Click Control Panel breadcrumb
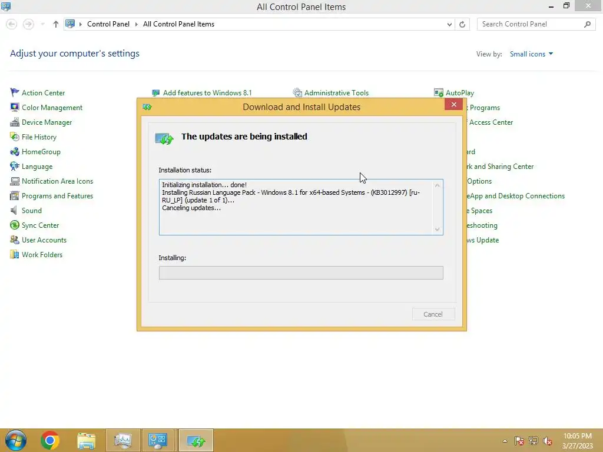The width and height of the screenshot is (603, 452). (108, 24)
